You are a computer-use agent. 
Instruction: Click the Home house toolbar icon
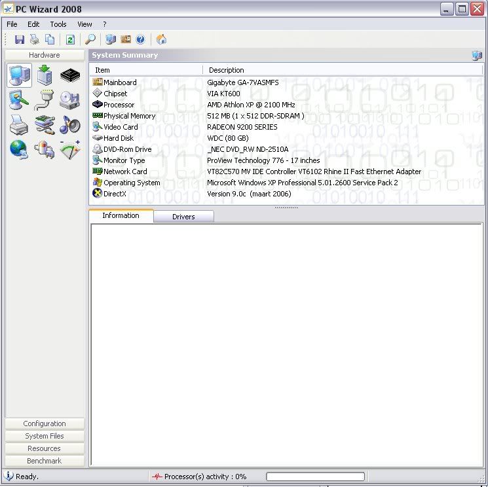[161, 39]
